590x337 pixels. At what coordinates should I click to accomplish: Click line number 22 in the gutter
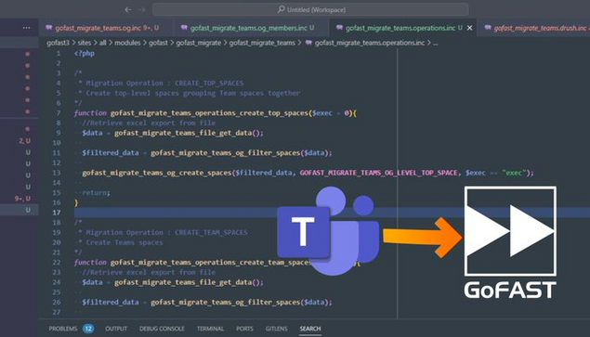pos(57,262)
